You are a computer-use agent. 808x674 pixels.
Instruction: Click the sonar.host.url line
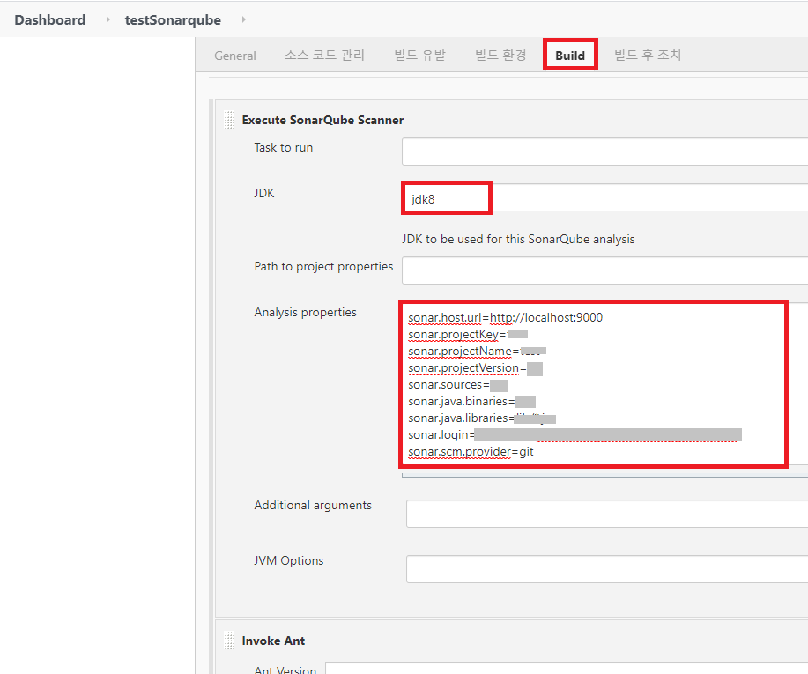(505, 317)
